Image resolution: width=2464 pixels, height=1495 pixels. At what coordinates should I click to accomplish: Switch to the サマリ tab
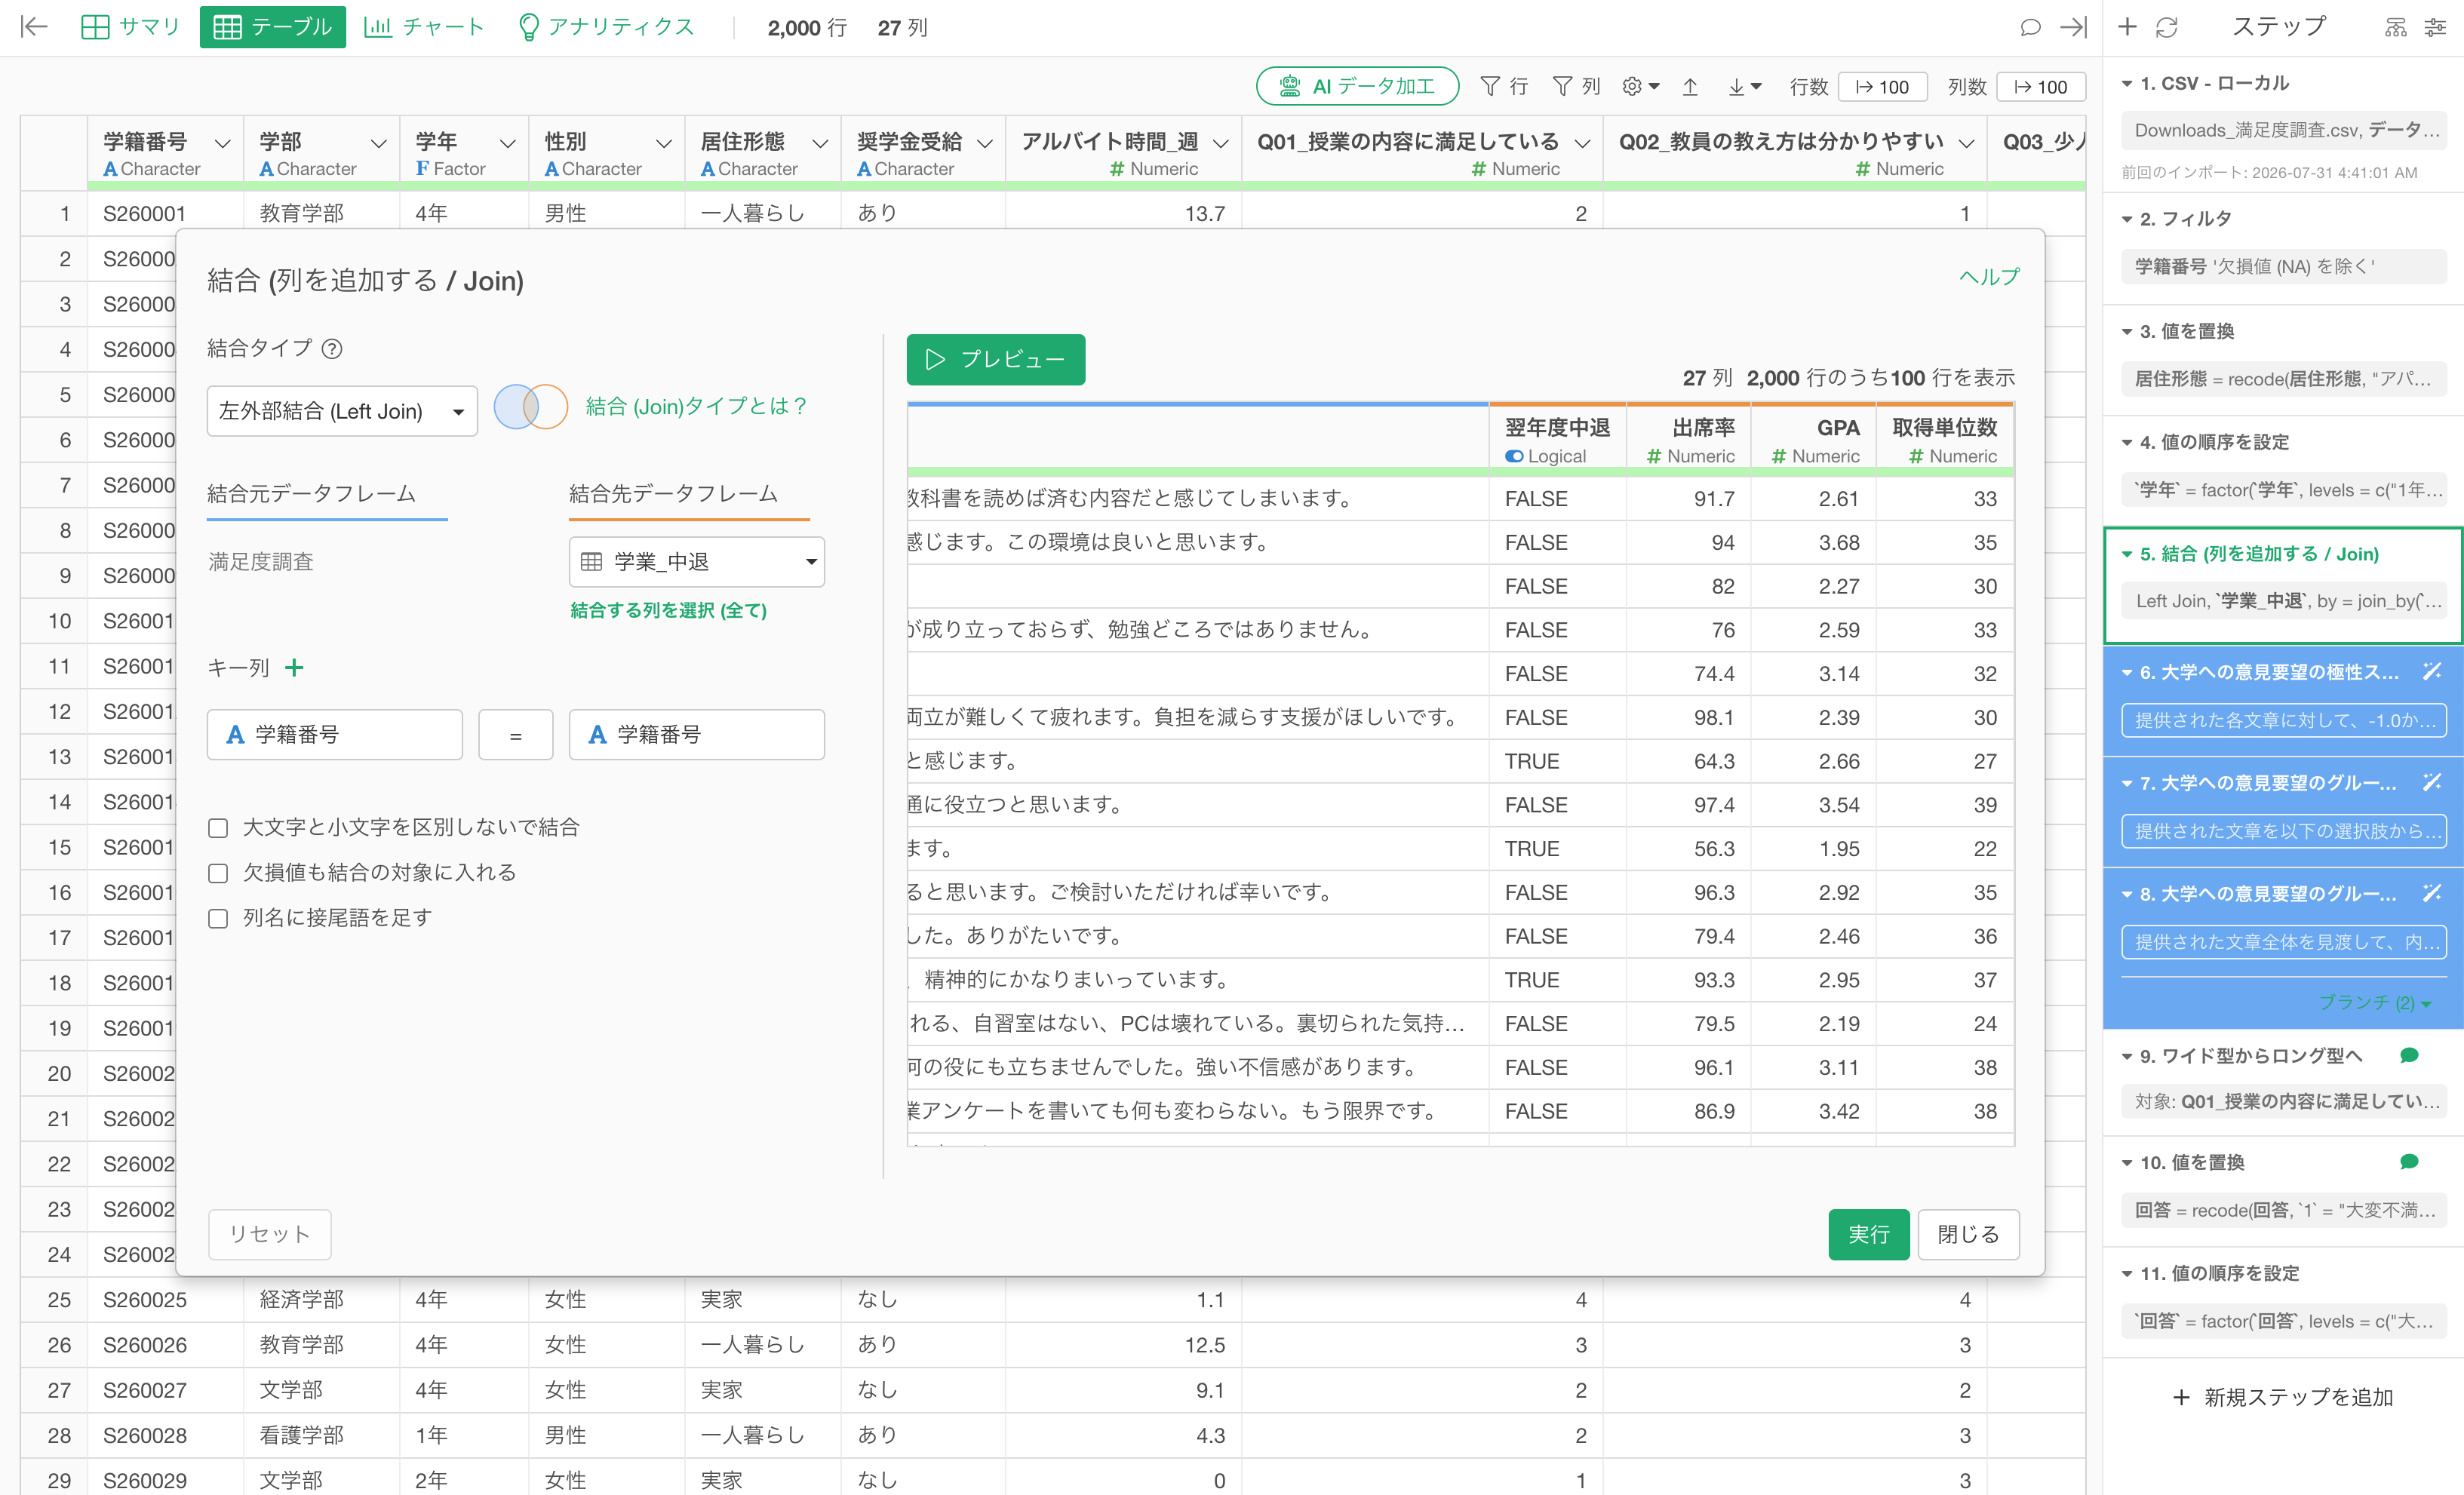(130, 27)
